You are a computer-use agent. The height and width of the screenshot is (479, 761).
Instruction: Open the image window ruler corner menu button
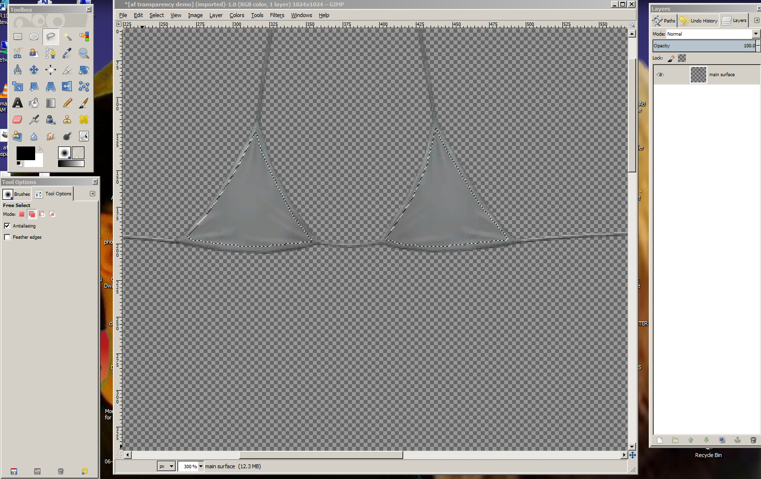click(119, 24)
